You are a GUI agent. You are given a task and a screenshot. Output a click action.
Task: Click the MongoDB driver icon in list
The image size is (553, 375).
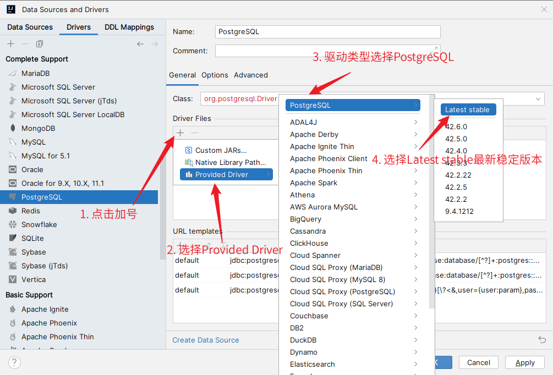click(x=12, y=128)
